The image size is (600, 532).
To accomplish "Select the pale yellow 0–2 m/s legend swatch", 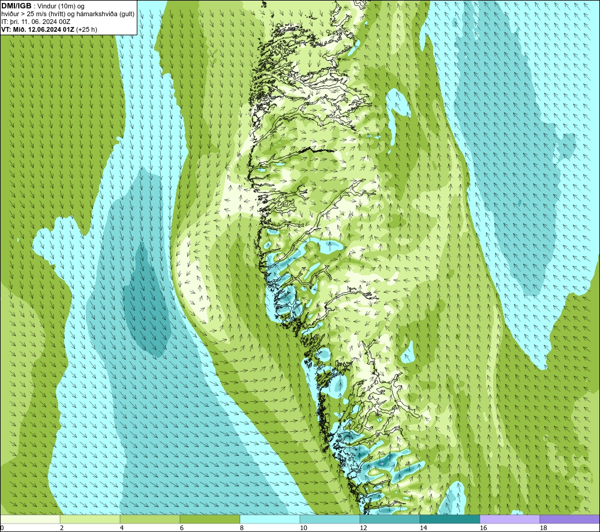I will [30, 519].
